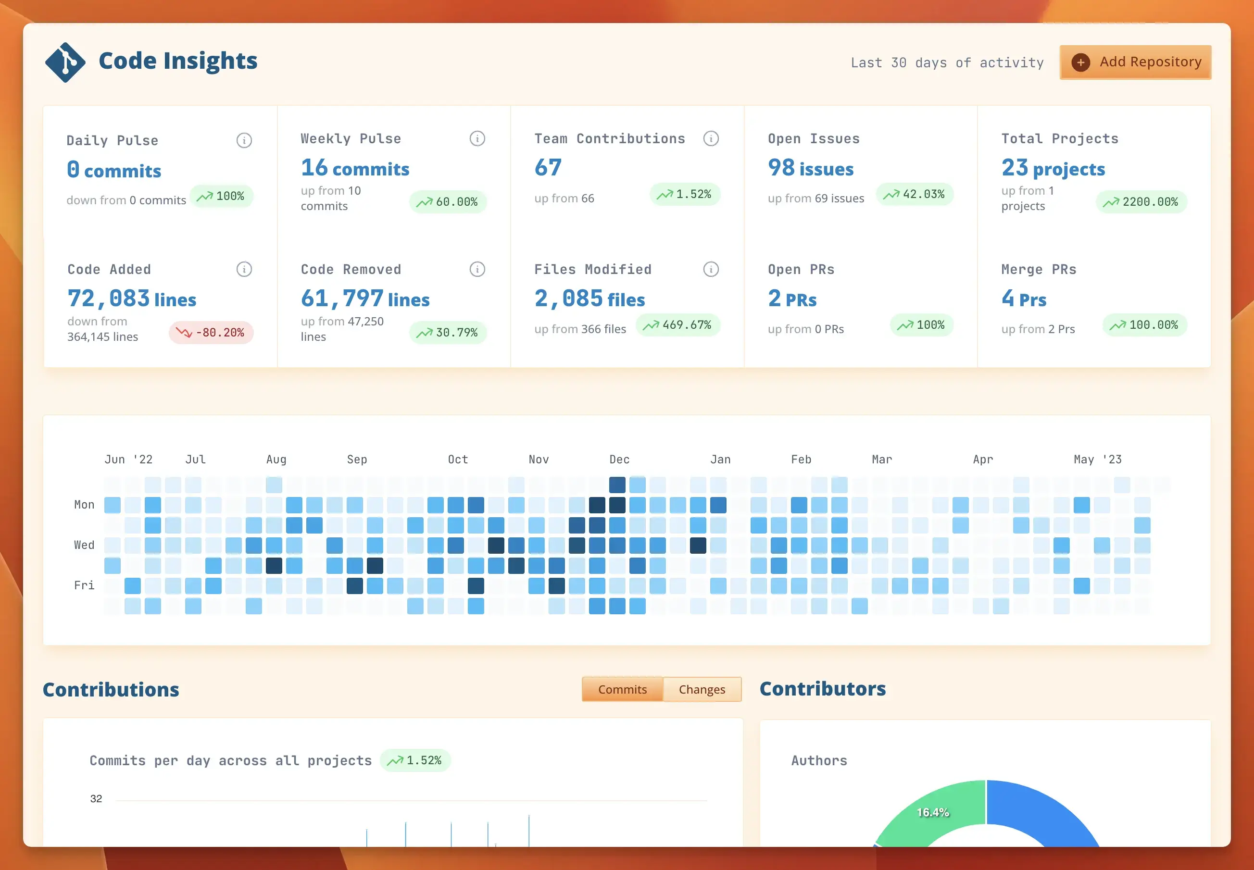The height and width of the screenshot is (870, 1254).
Task: Click the Weekly Pulse 60.00% trend badge
Action: [x=448, y=202]
